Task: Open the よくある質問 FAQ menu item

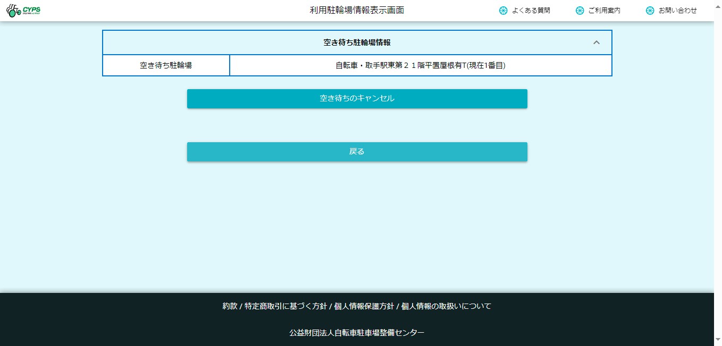Action: [x=530, y=11]
